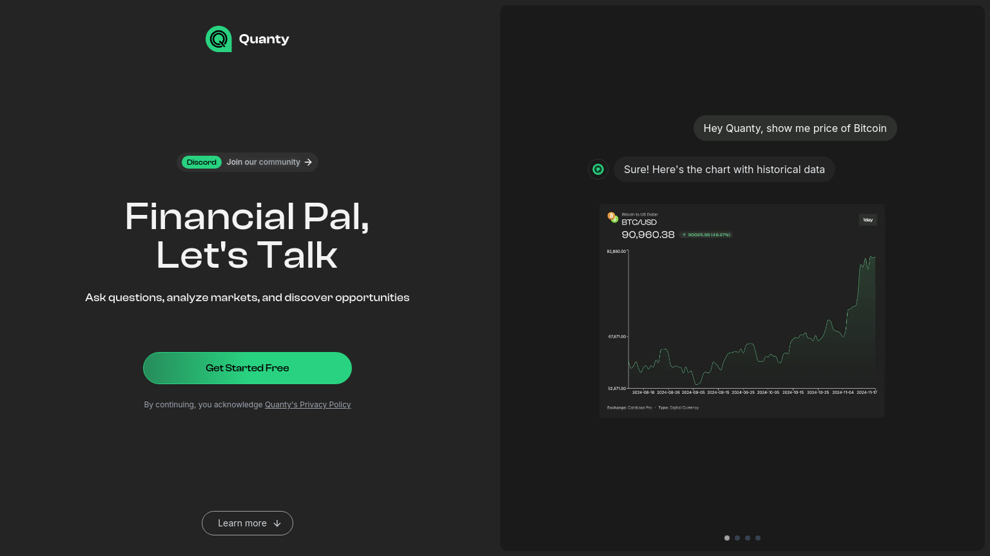Click the Get Started Free button
990x556 pixels.
pyautogui.click(x=247, y=368)
